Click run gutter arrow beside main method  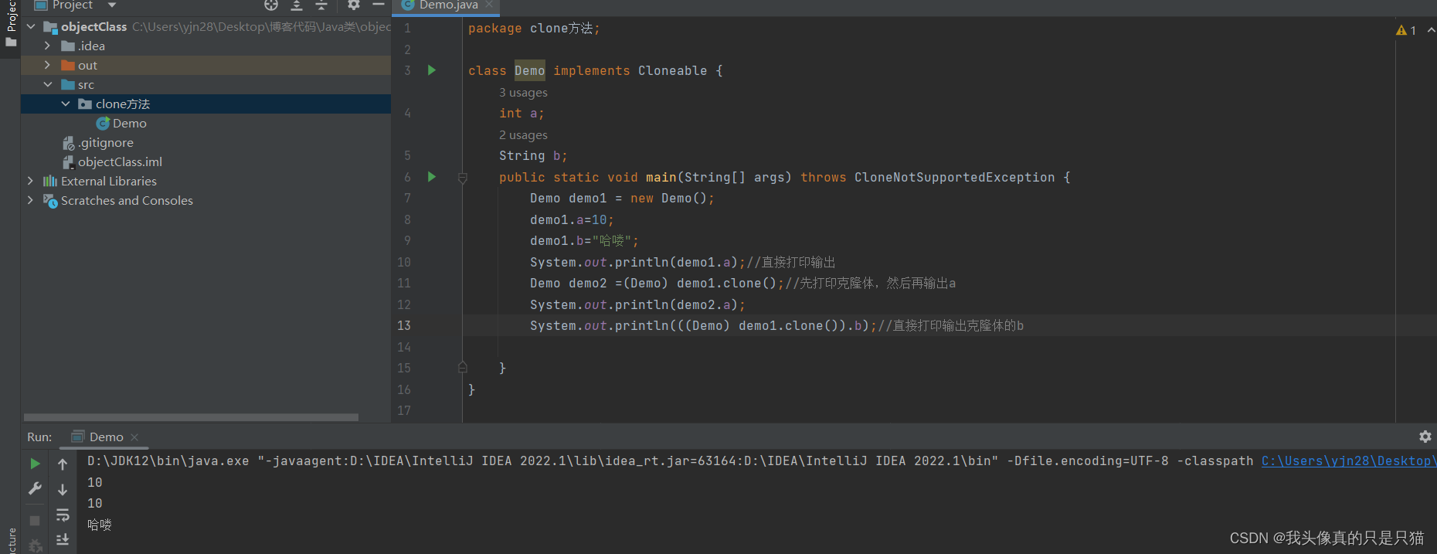[432, 177]
